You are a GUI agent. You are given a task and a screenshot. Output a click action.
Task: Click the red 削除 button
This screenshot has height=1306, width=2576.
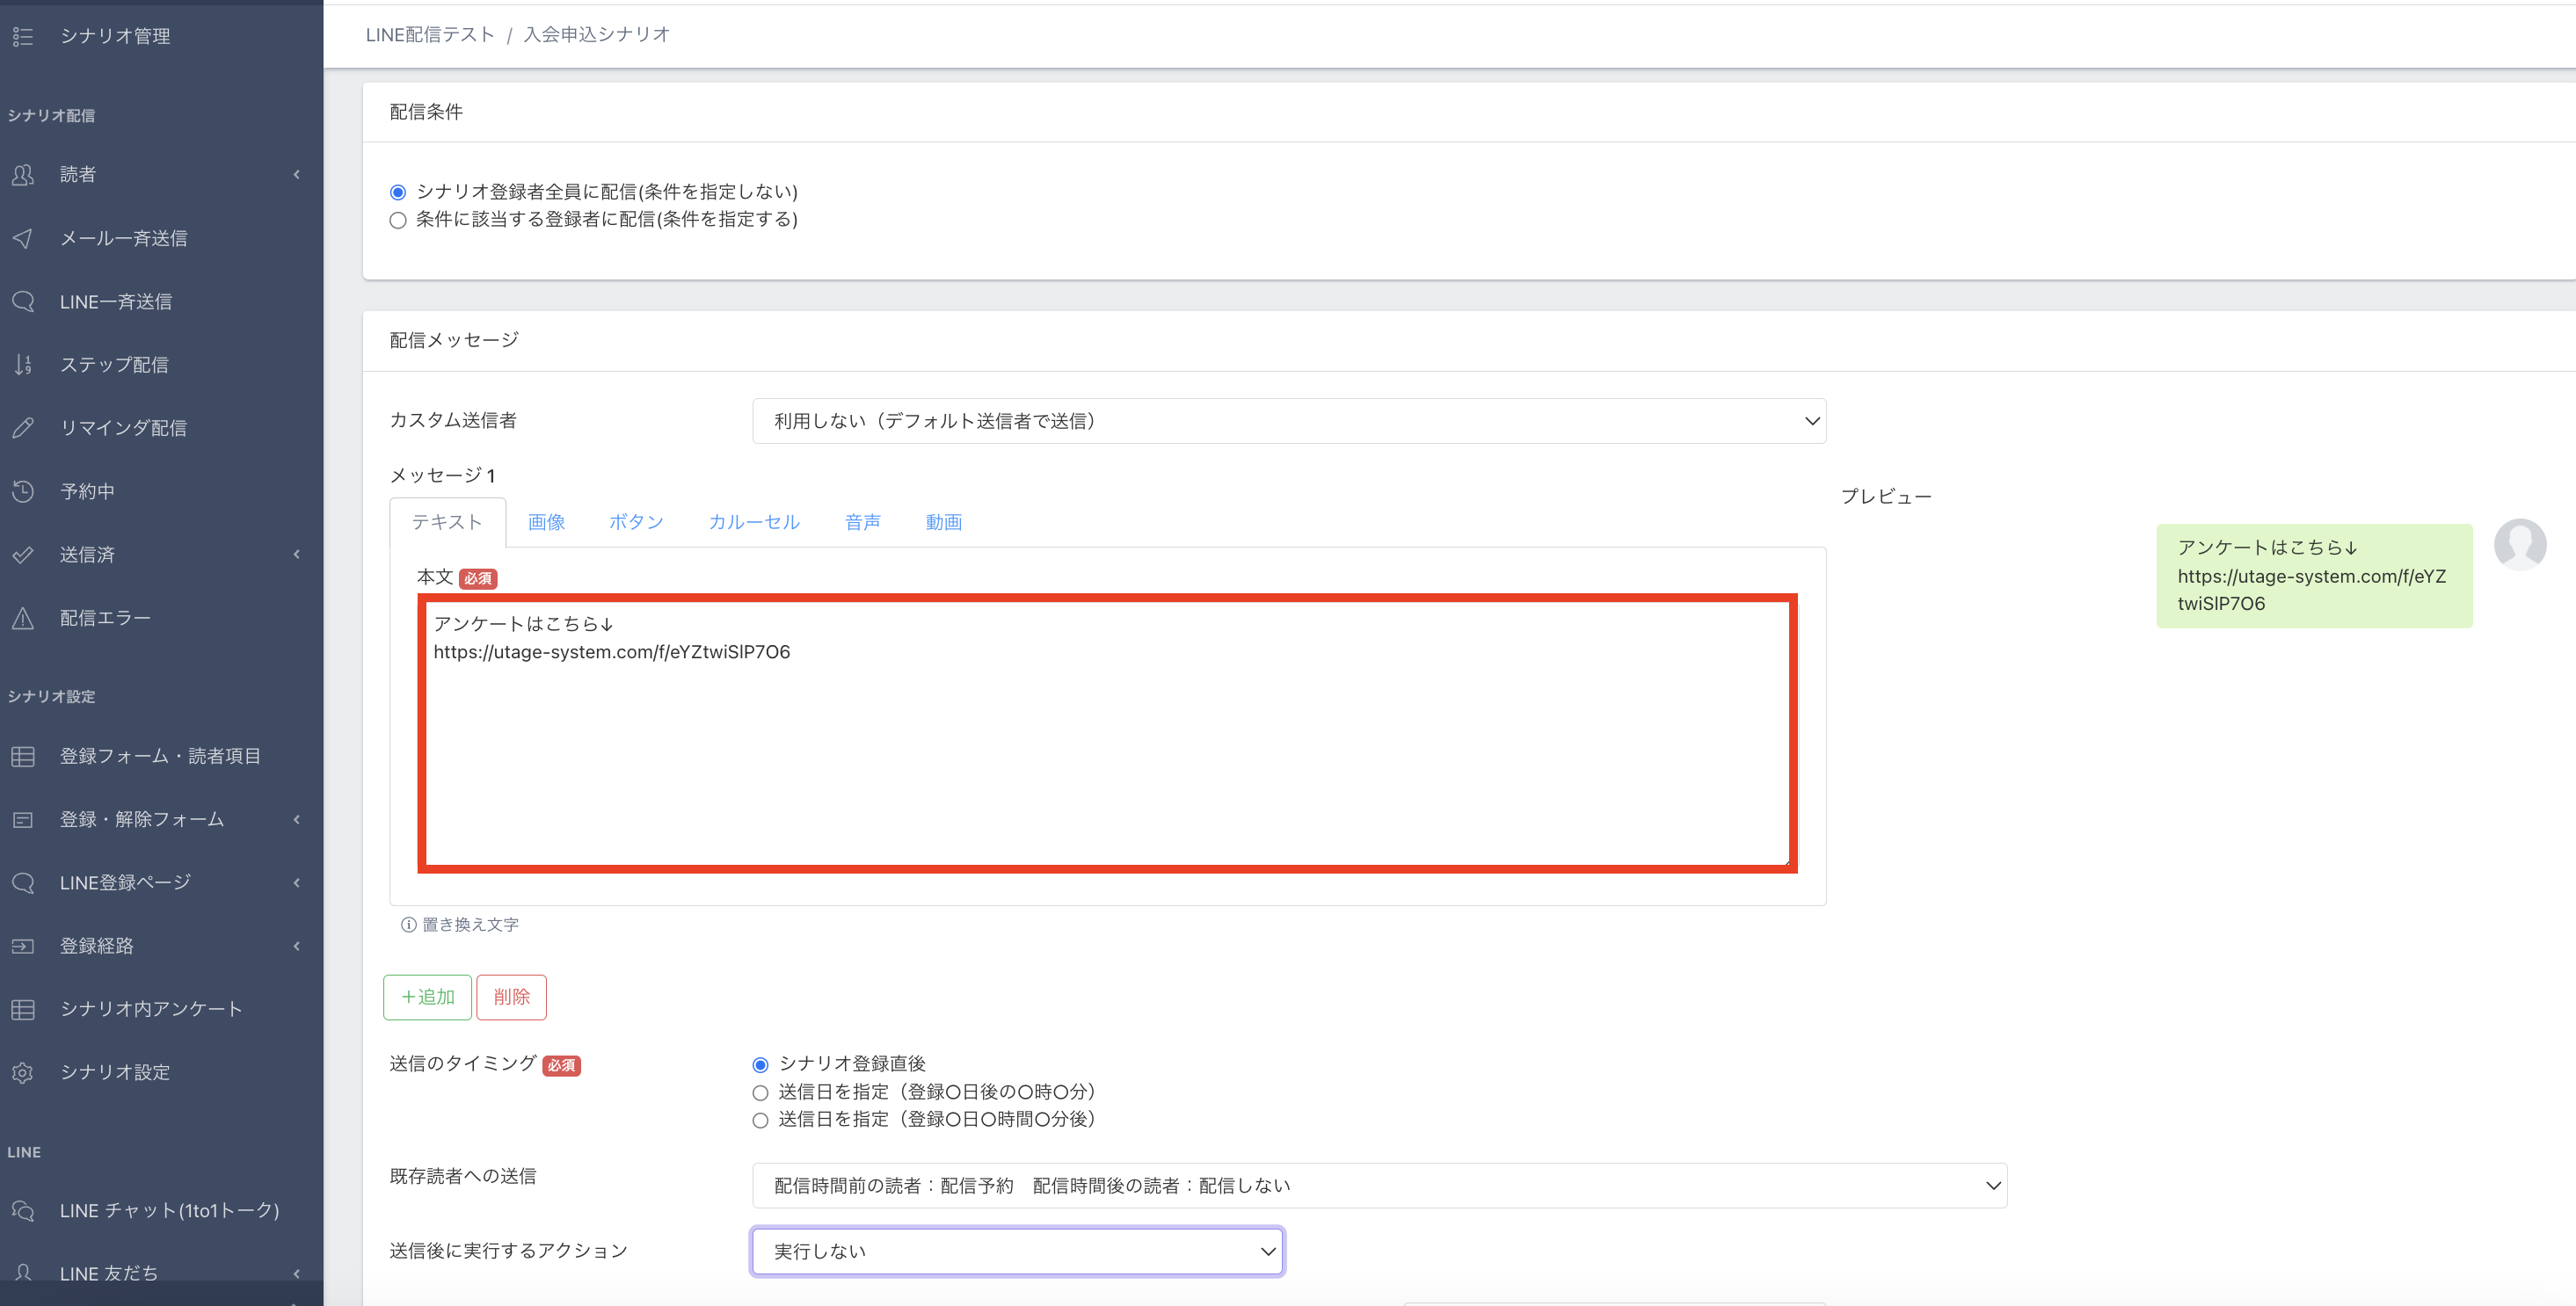click(511, 997)
